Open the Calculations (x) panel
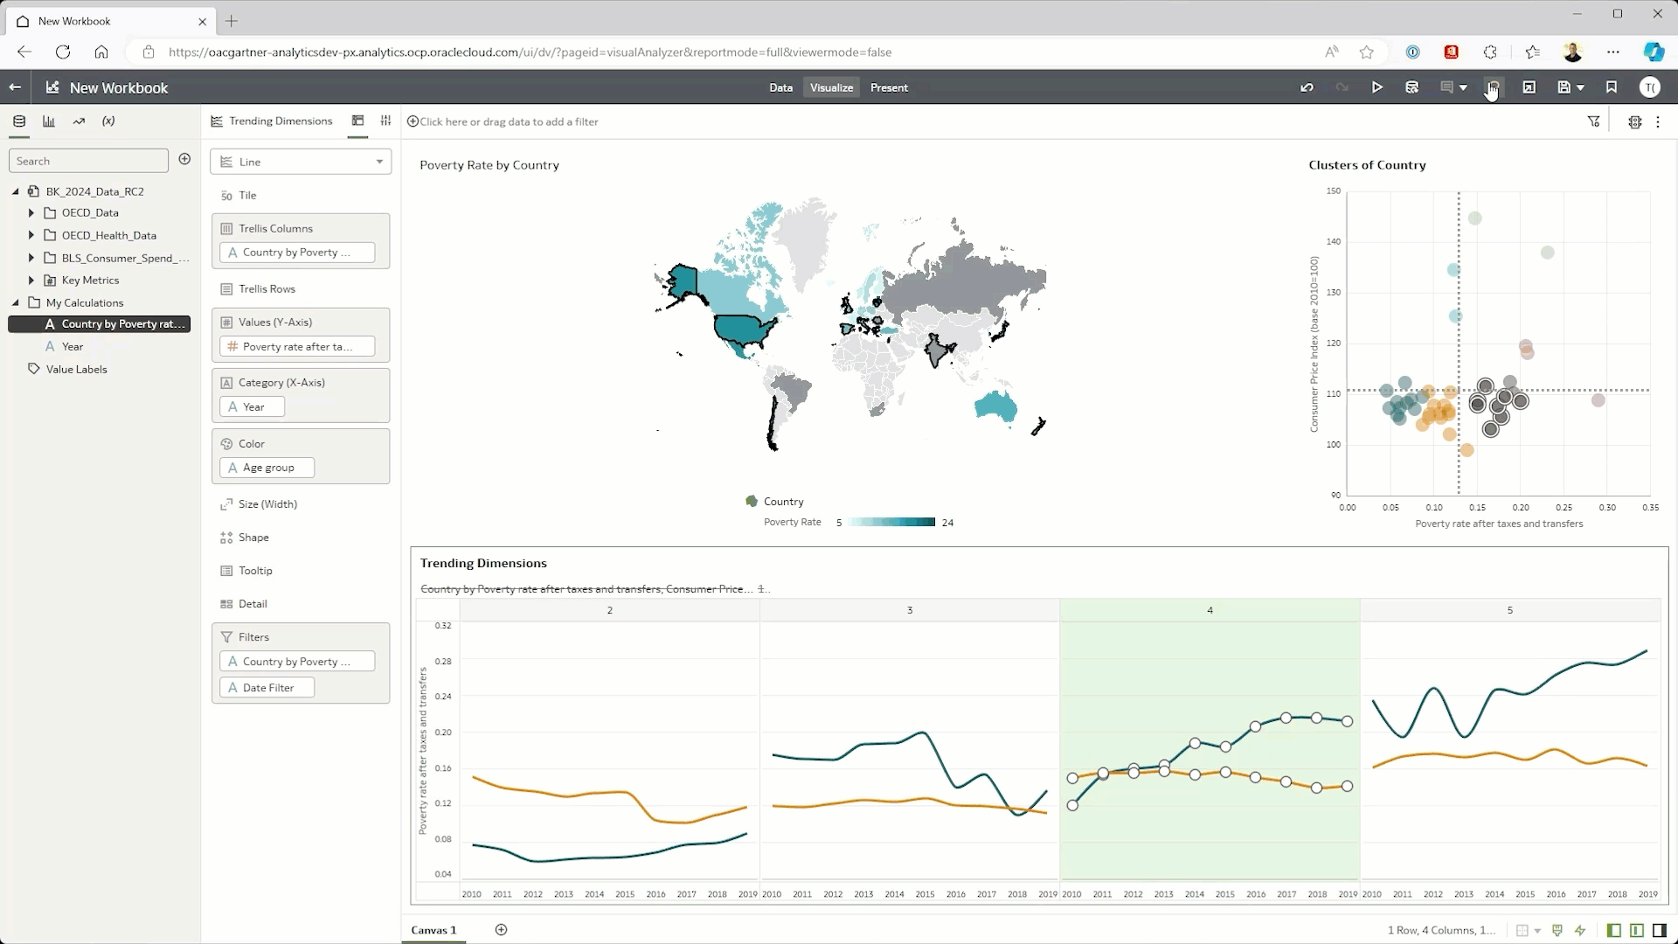The image size is (1678, 944). (108, 121)
